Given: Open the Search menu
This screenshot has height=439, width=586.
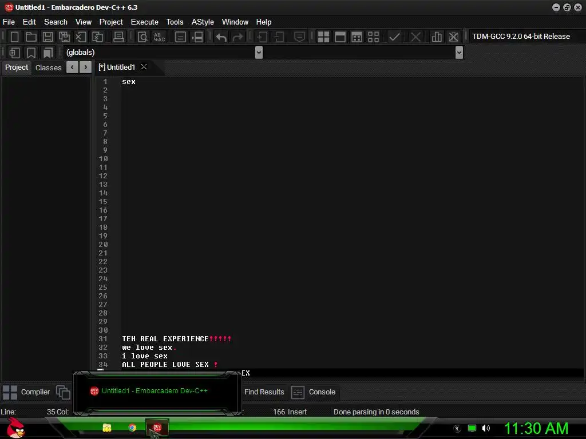Looking at the screenshot, I should point(56,22).
